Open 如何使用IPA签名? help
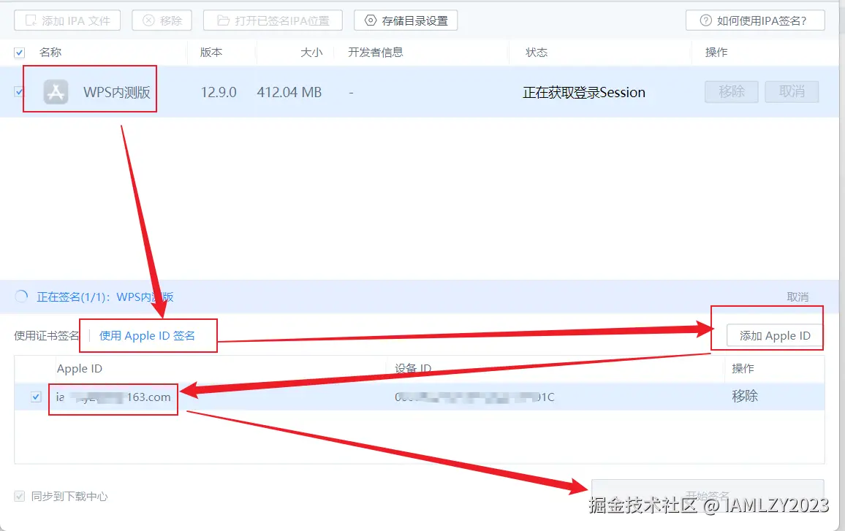The image size is (845, 531). click(755, 20)
